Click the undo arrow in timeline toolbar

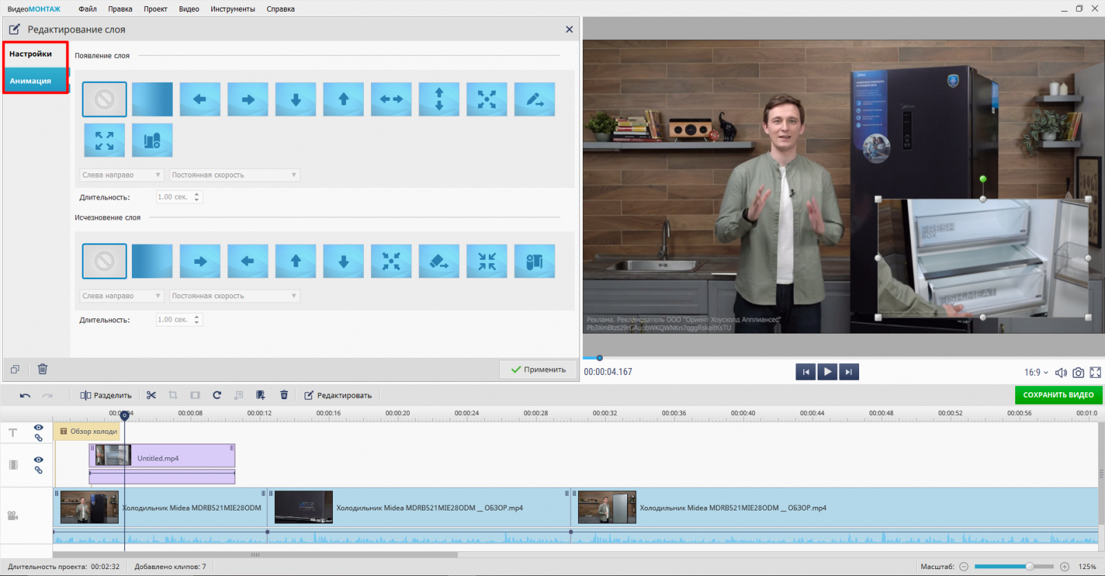(26, 395)
